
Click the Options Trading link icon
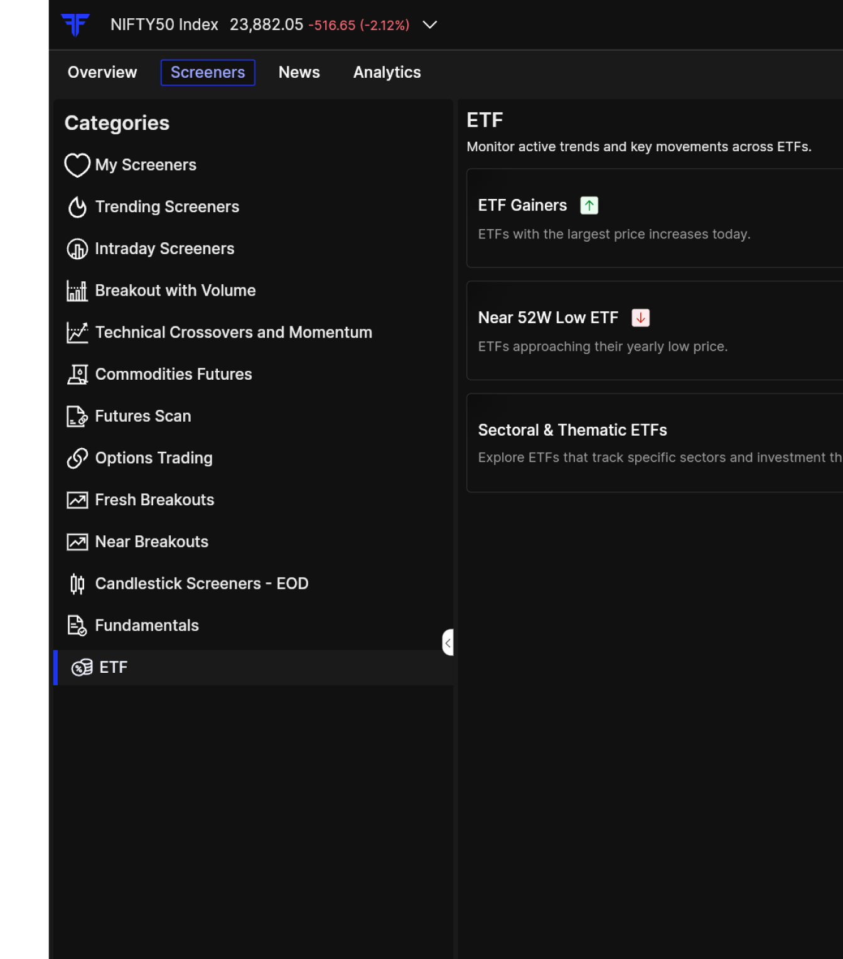[x=77, y=458]
